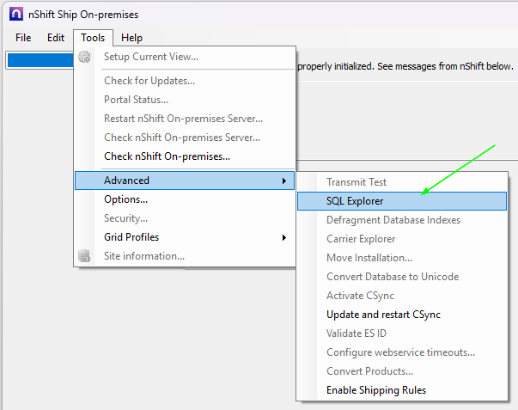The height and width of the screenshot is (410, 518).
Task: Choose Check for Updates entry
Action: [x=149, y=81]
